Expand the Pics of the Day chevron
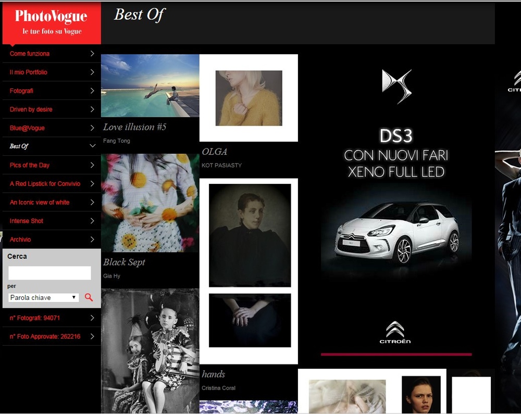521x414 pixels. (x=92, y=165)
